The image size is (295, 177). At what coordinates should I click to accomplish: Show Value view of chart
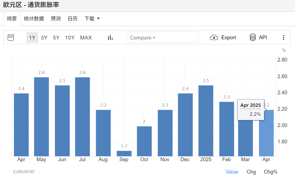coord(232,172)
